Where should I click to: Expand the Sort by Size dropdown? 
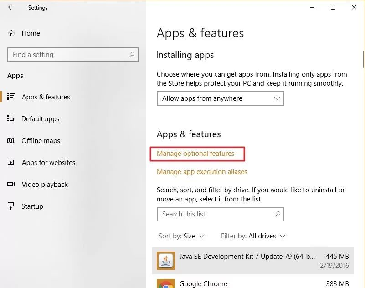tap(181, 236)
